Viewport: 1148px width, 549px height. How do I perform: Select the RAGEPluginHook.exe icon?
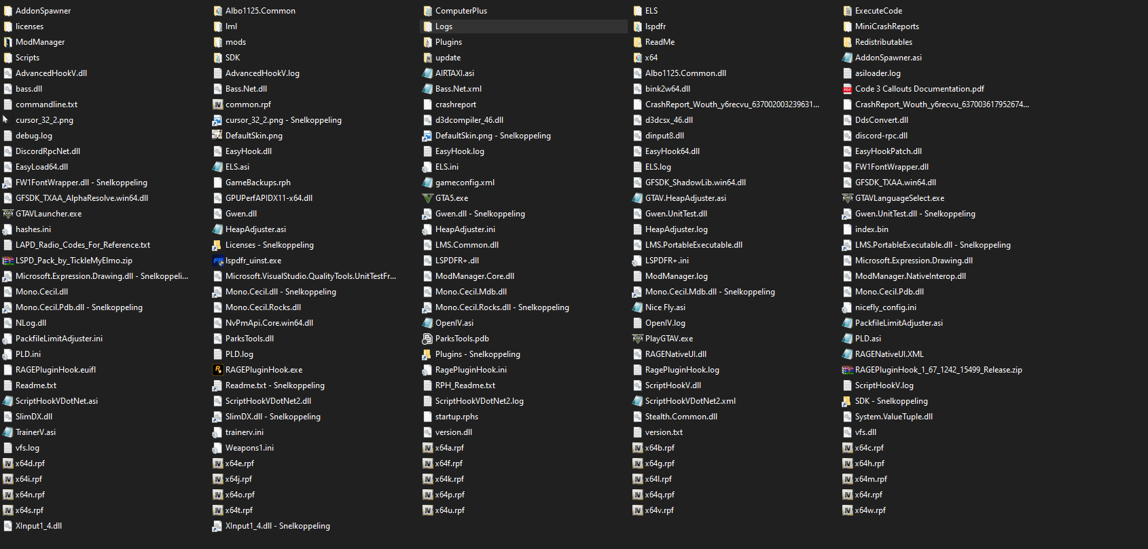click(x=217, y=370)
